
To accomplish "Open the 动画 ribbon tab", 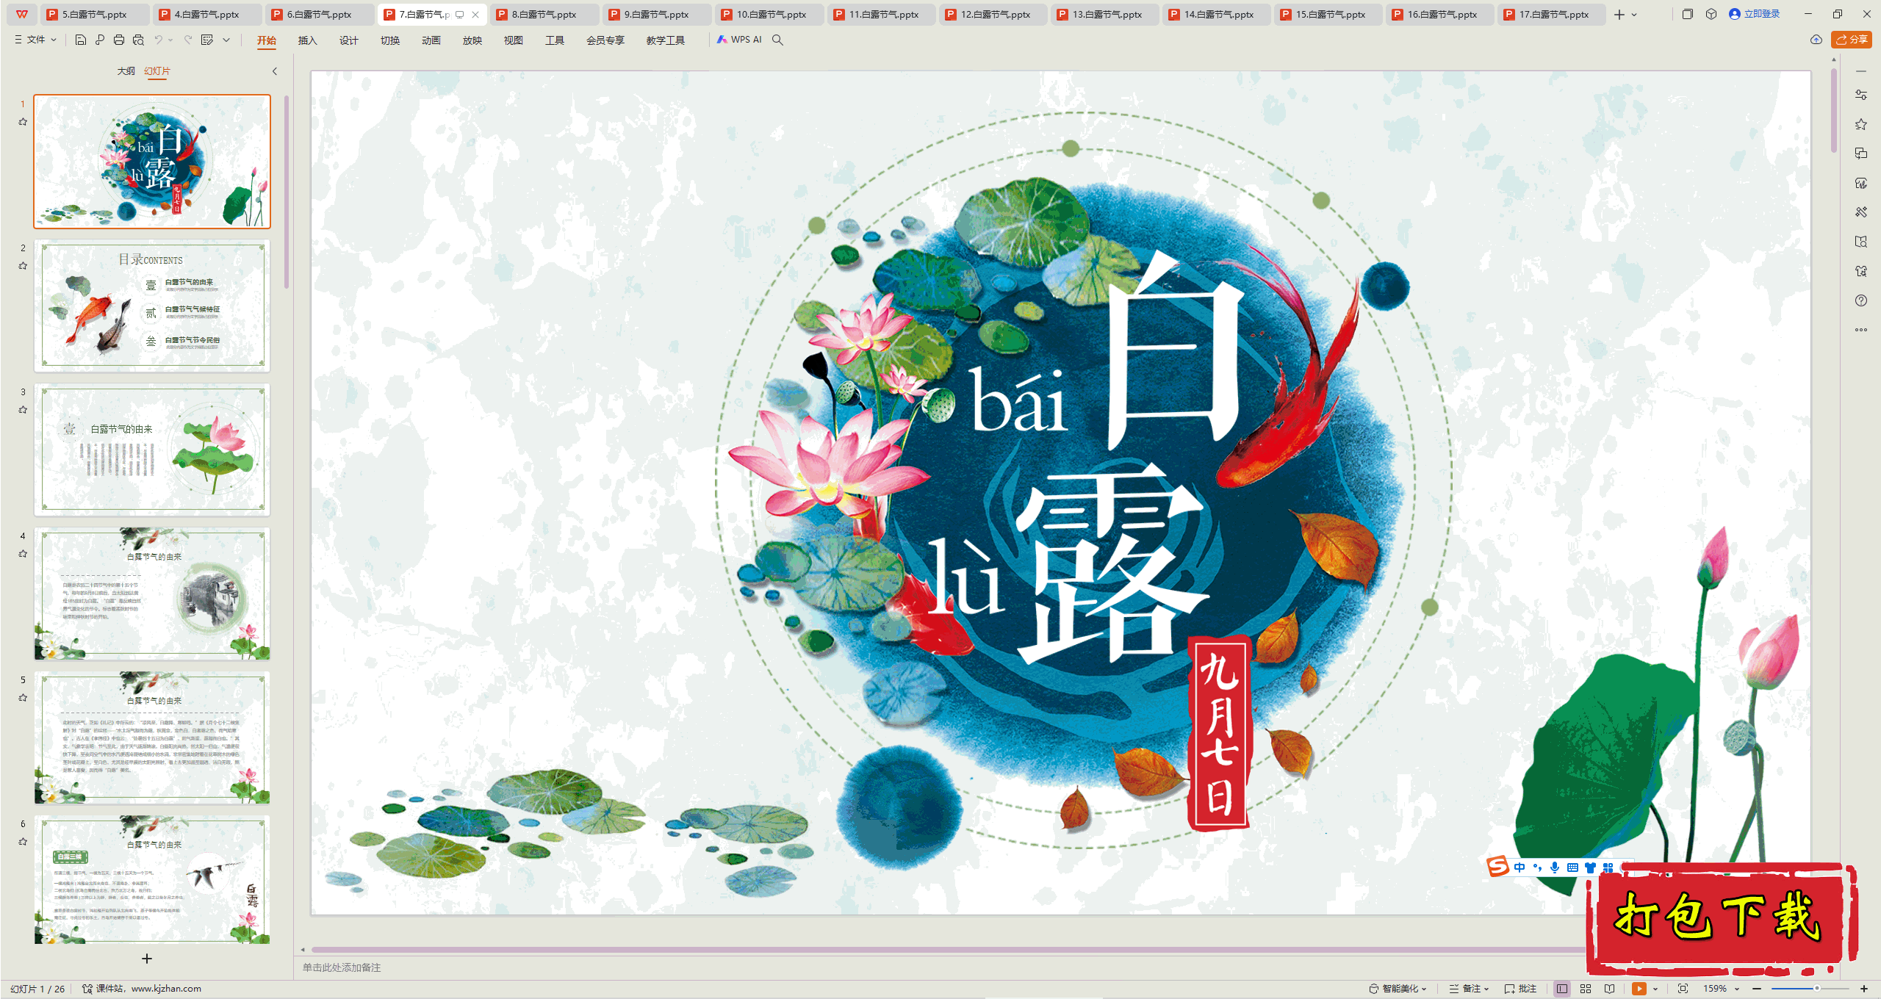I will point(431,40).
